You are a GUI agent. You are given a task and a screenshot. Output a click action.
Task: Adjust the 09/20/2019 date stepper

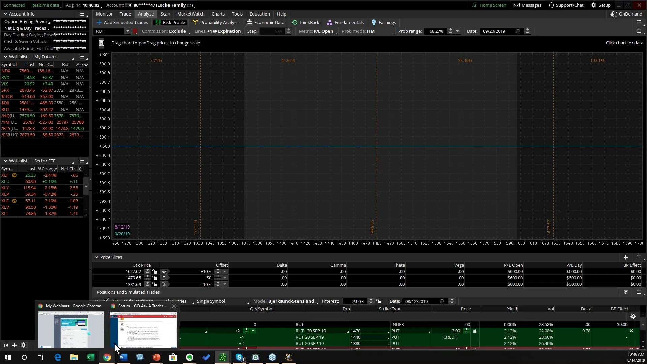[528, 31]
